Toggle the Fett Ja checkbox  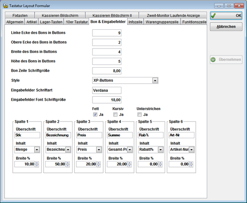tap(95, 115)
